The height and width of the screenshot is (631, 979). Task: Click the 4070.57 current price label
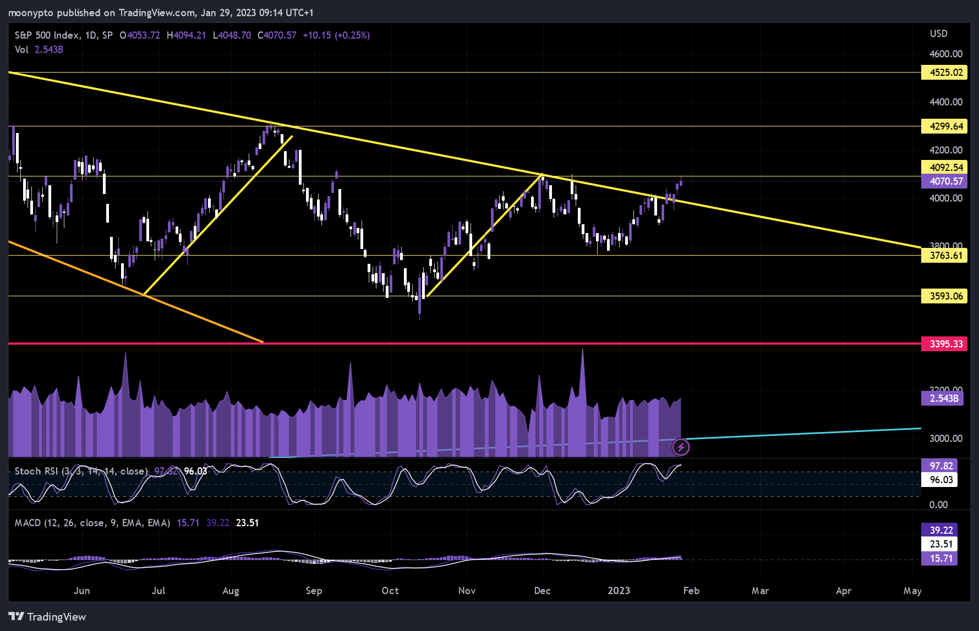coord(944,181)
